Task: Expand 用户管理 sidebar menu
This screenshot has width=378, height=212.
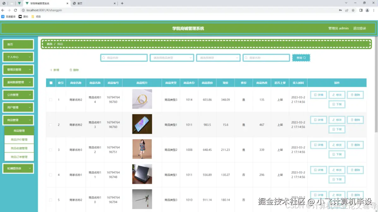Action: [18, 107]
